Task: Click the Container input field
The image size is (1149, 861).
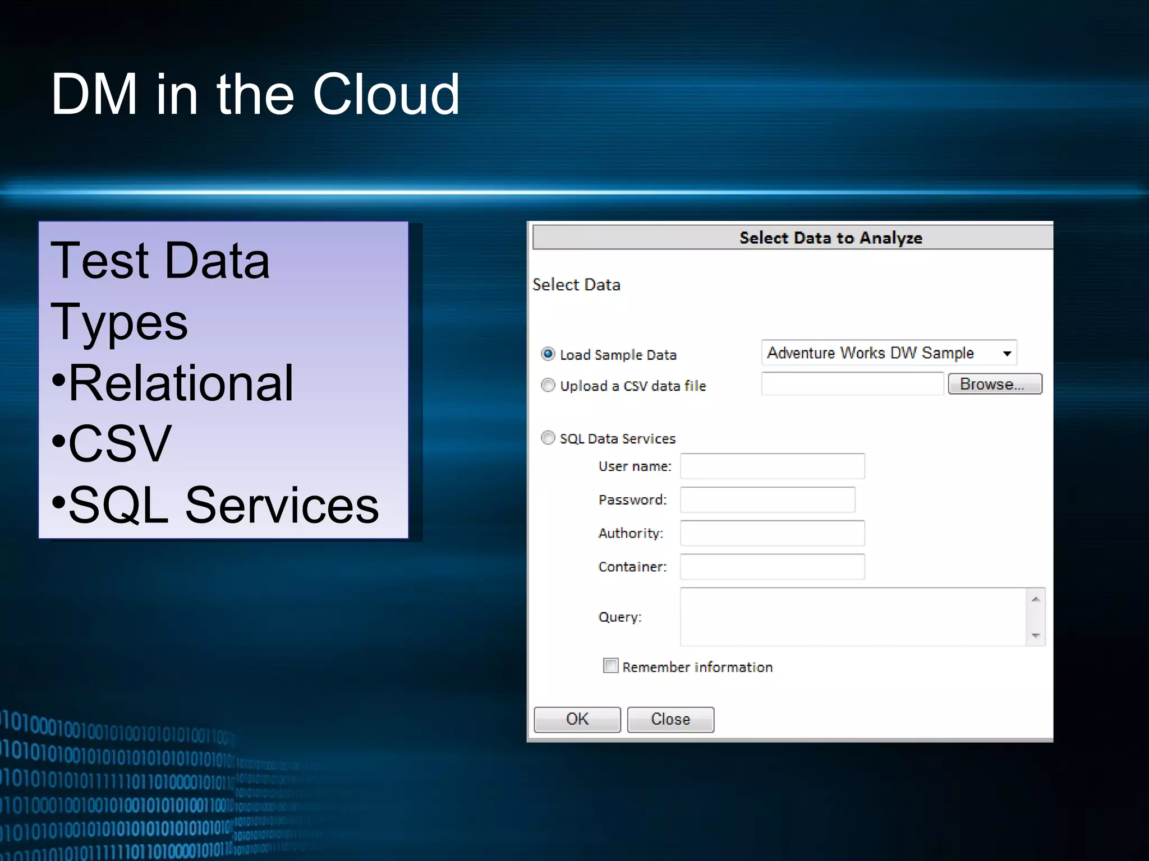Action: 772,567
